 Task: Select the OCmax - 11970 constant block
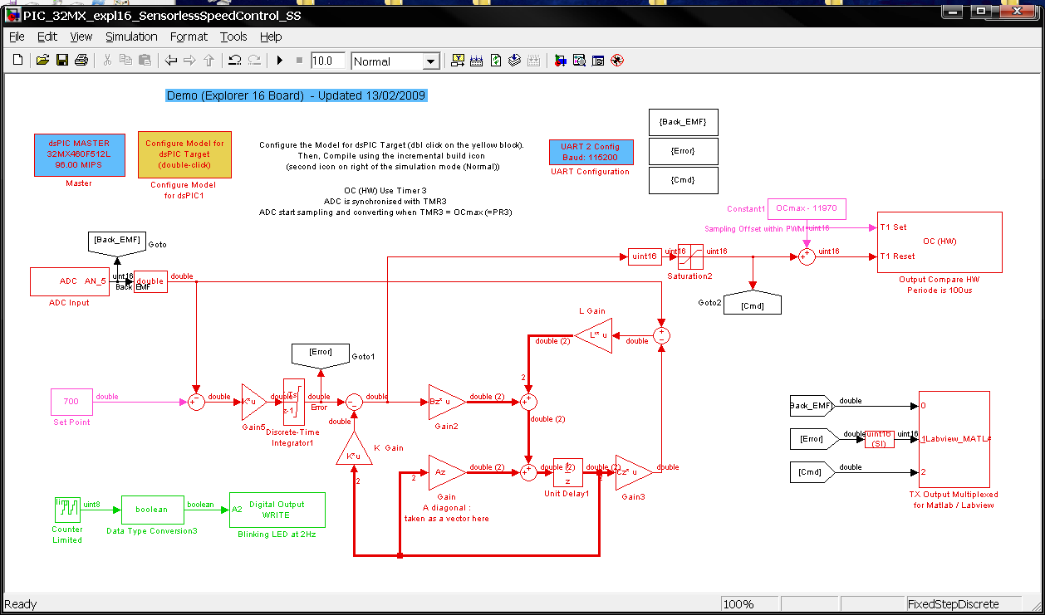pos(805,208)
